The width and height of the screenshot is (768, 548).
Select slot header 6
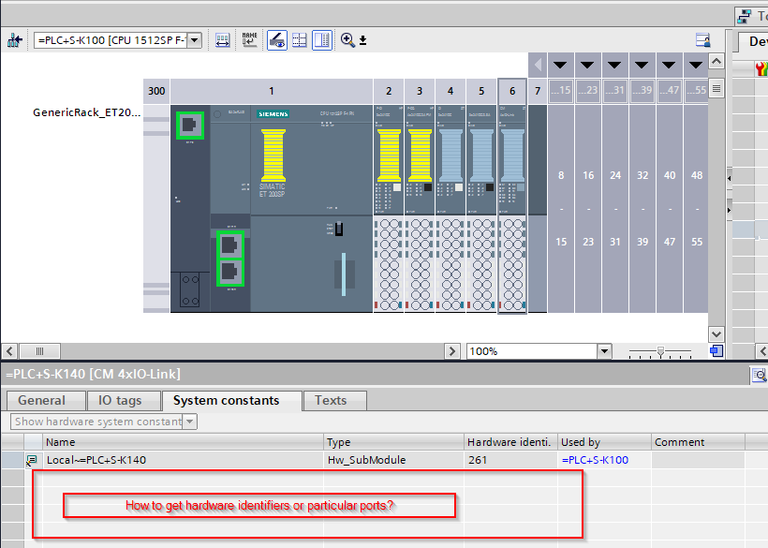[511, 91]
